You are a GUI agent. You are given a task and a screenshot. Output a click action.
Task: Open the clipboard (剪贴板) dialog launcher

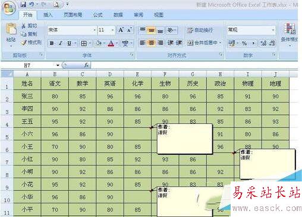click(x=41, y=55)
